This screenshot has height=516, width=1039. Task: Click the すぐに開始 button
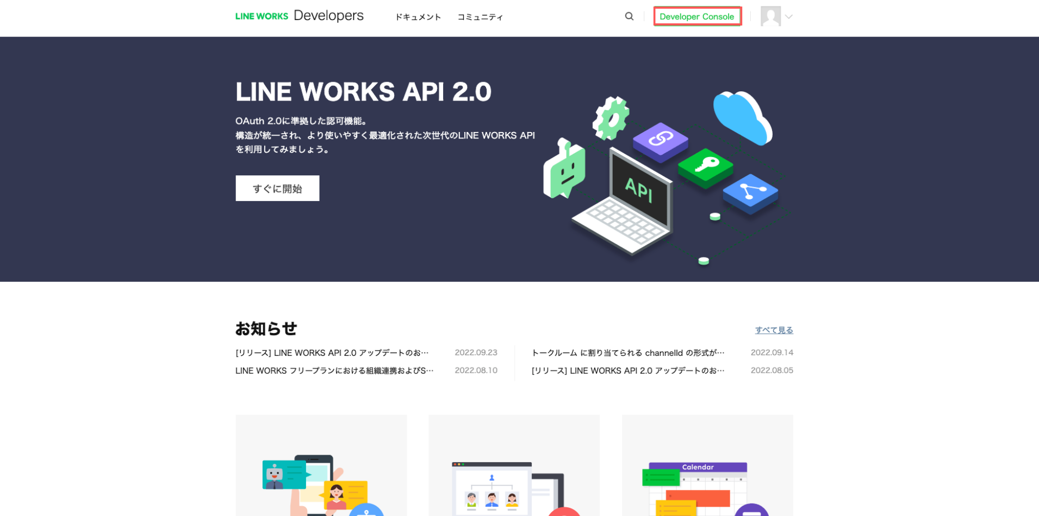277,188
